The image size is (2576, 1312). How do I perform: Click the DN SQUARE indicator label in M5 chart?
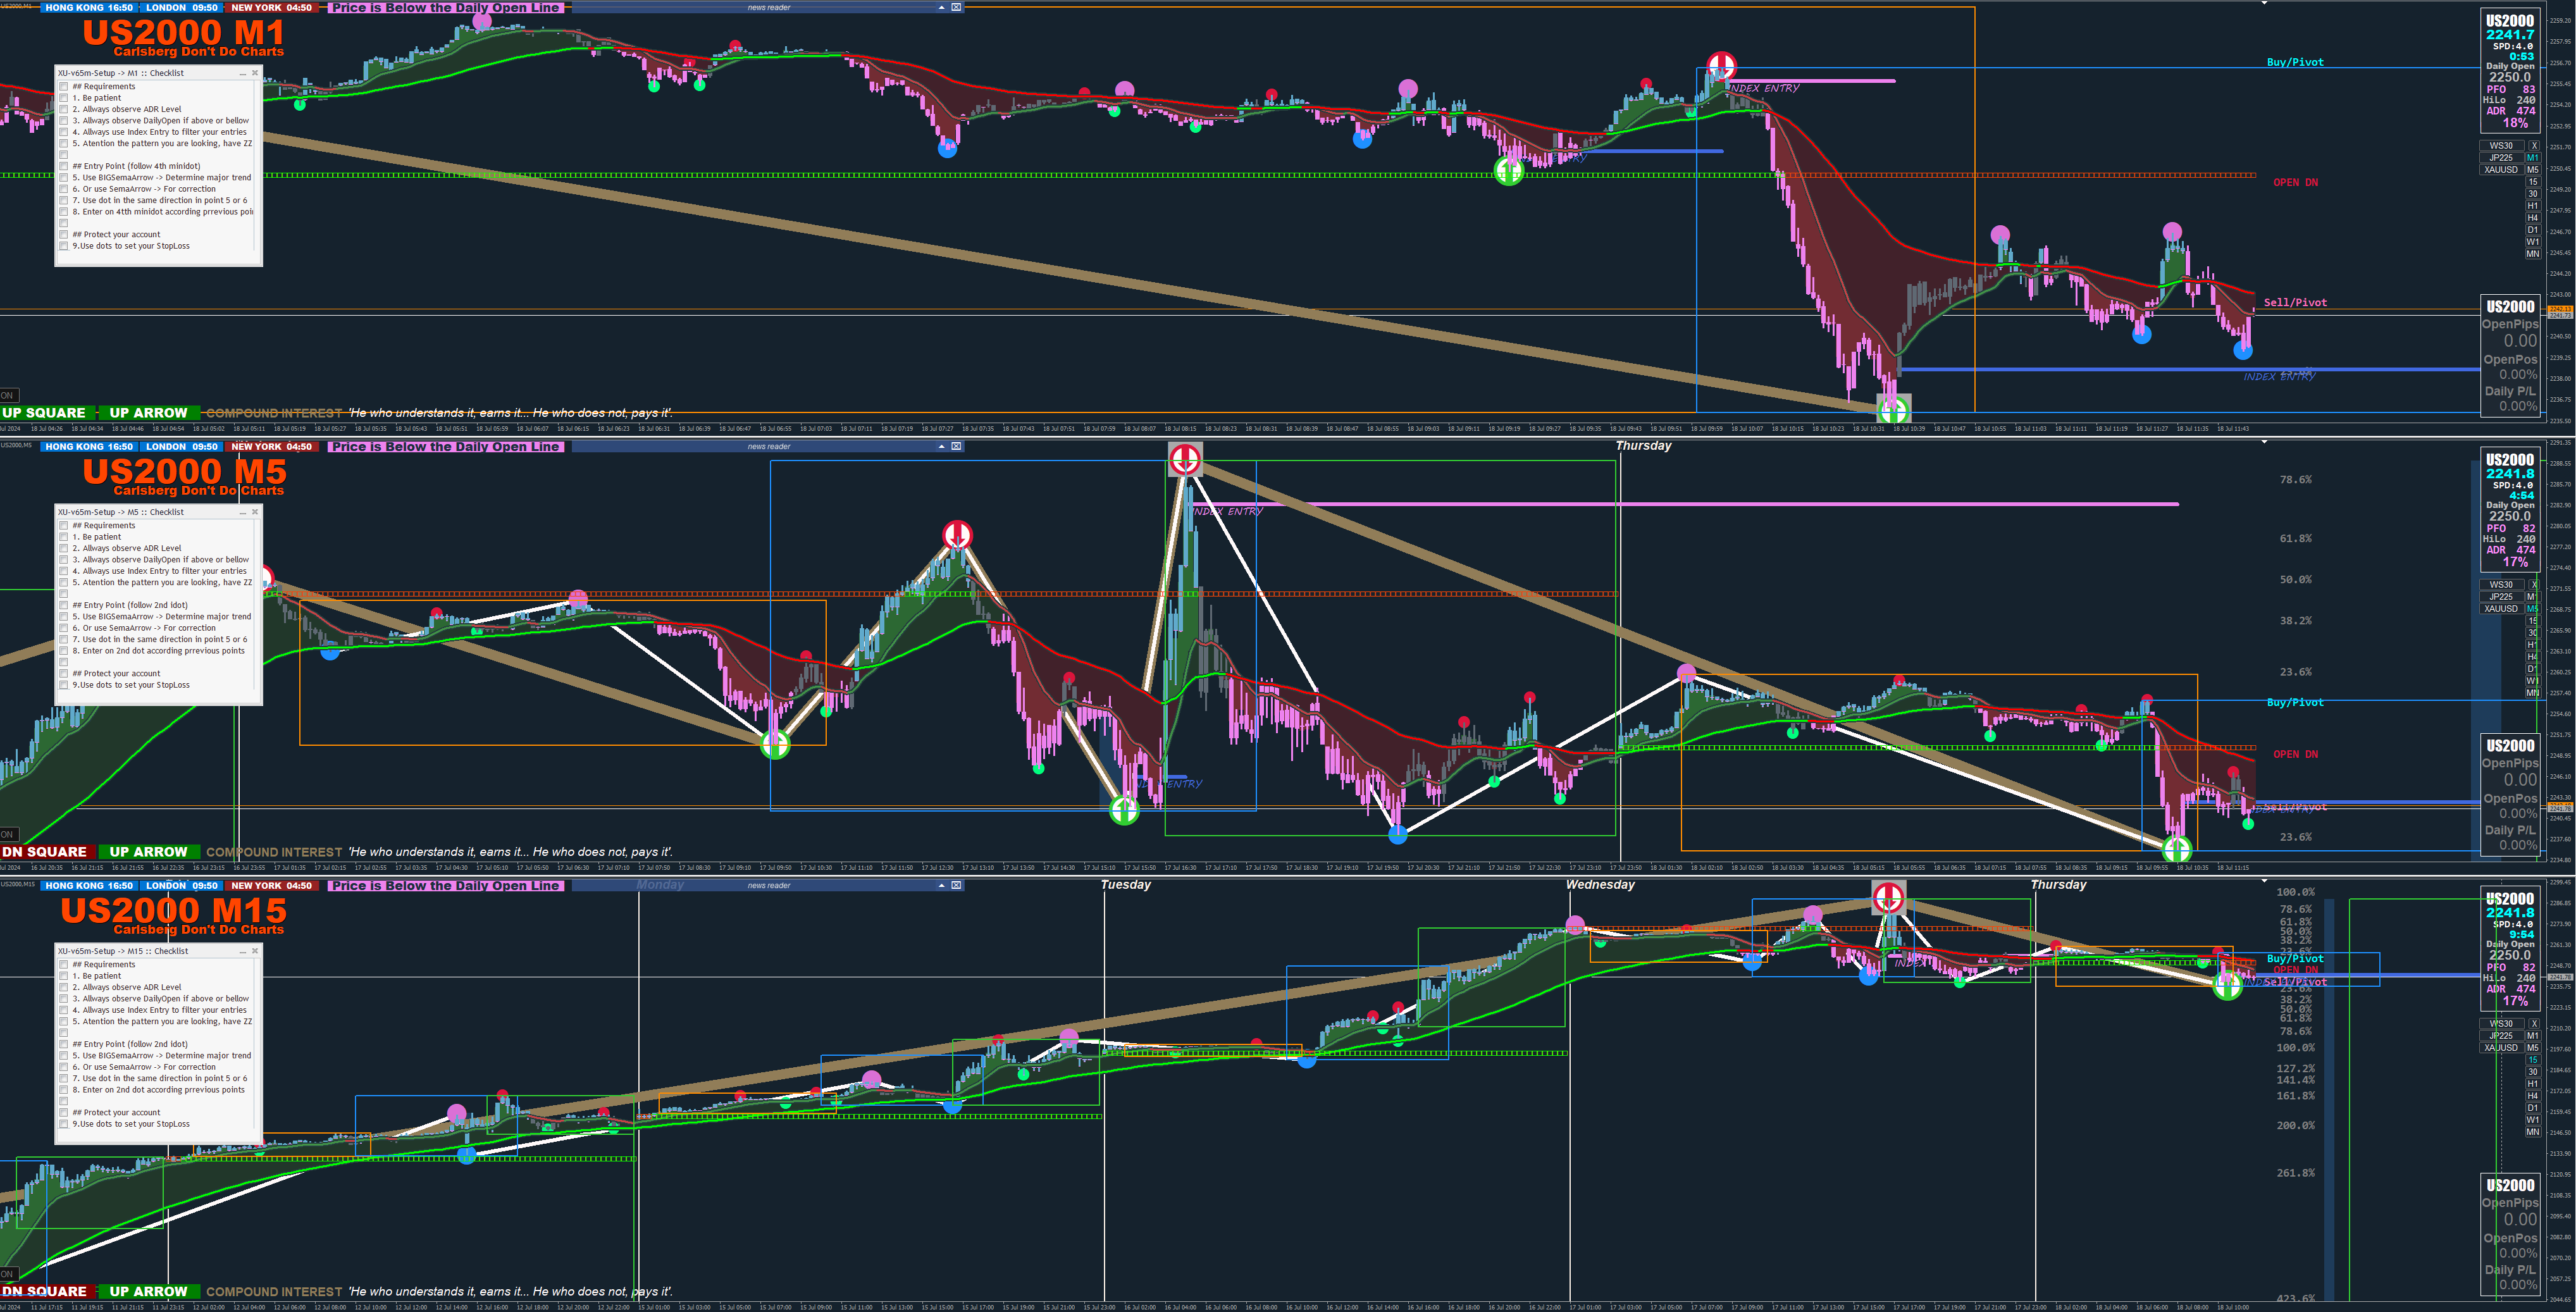[44, 852]
